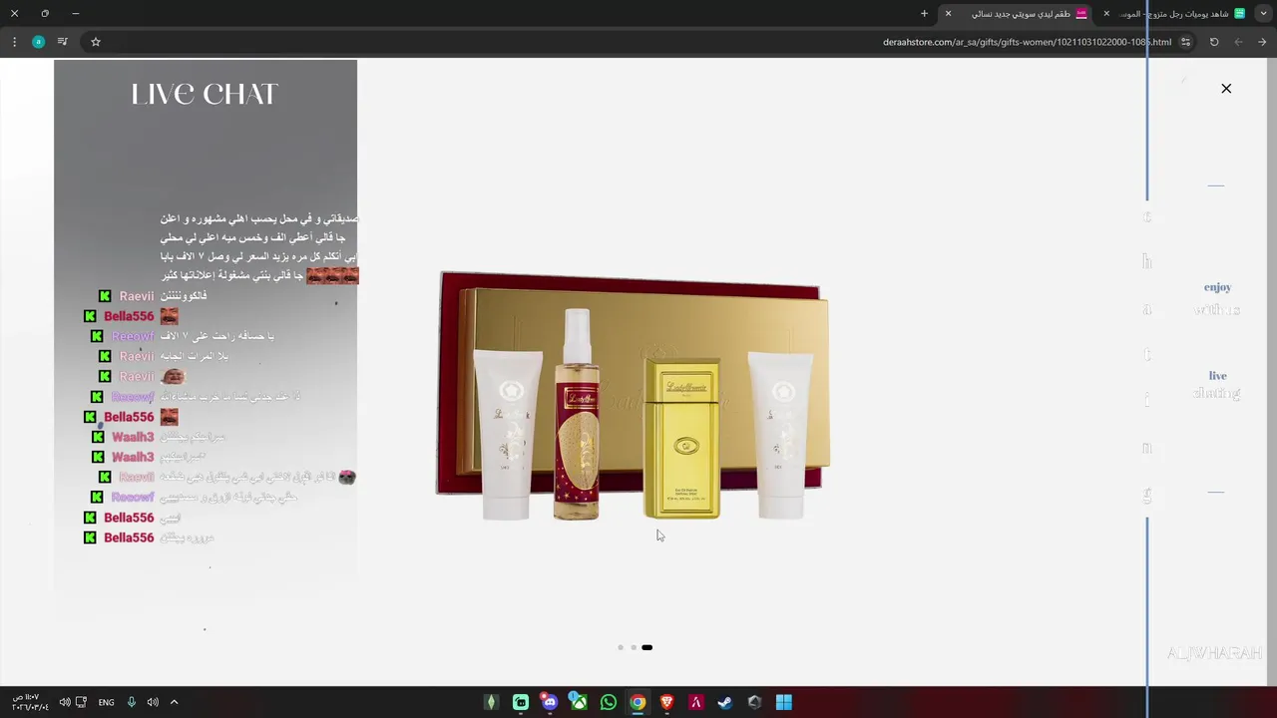This screenshot has width=1277, height=718.
Task: Open the Chrome three-dot menu
Action: (x=14, y=42)
